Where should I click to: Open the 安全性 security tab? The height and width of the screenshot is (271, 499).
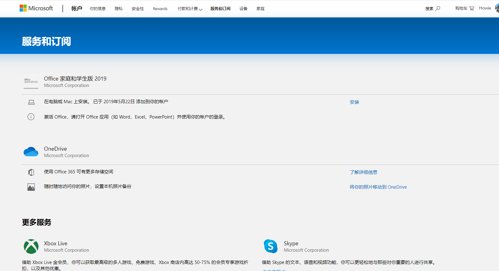click(138, 9)
